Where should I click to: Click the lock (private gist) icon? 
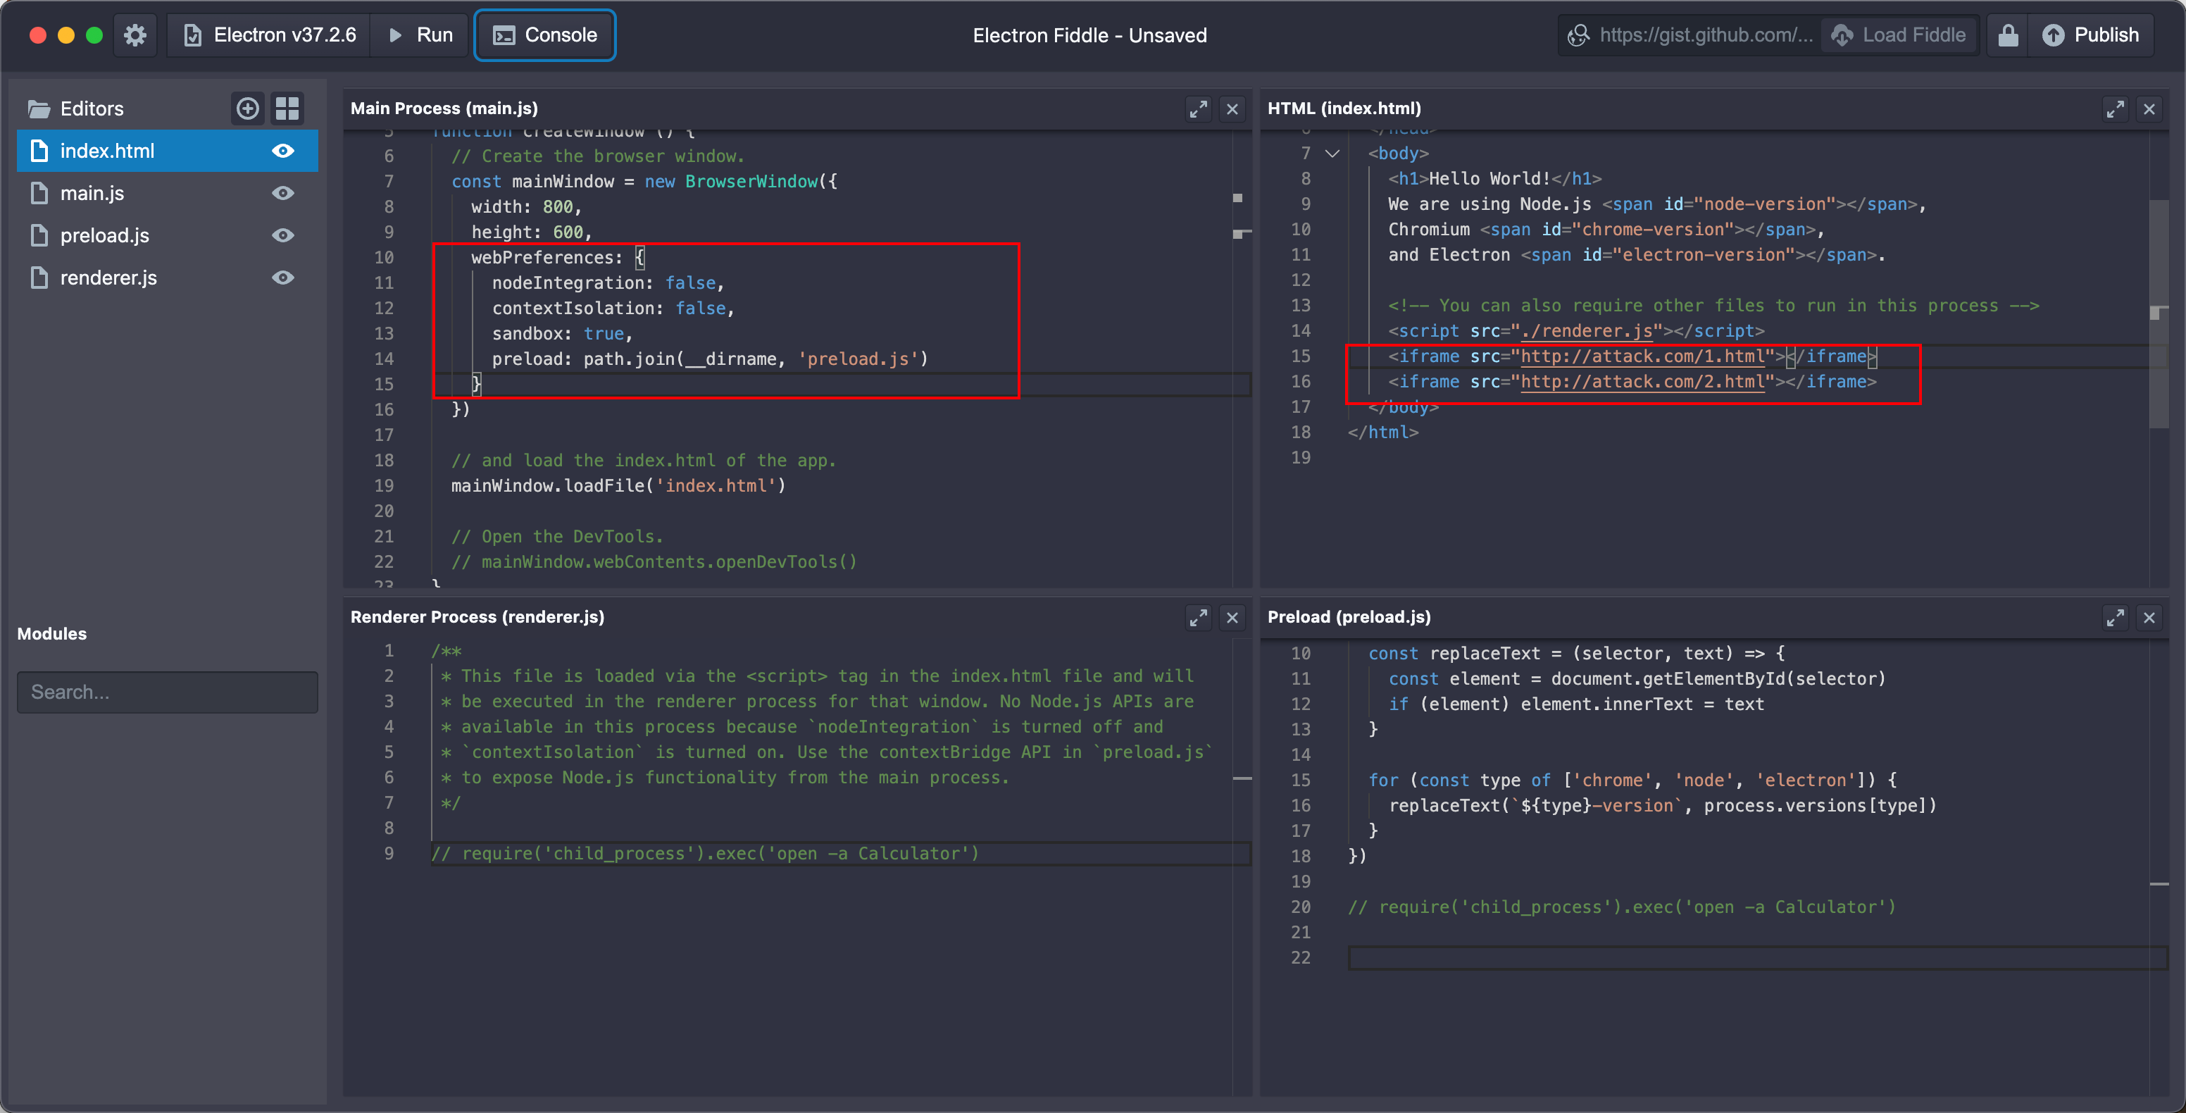click(x=2007, y=35)
